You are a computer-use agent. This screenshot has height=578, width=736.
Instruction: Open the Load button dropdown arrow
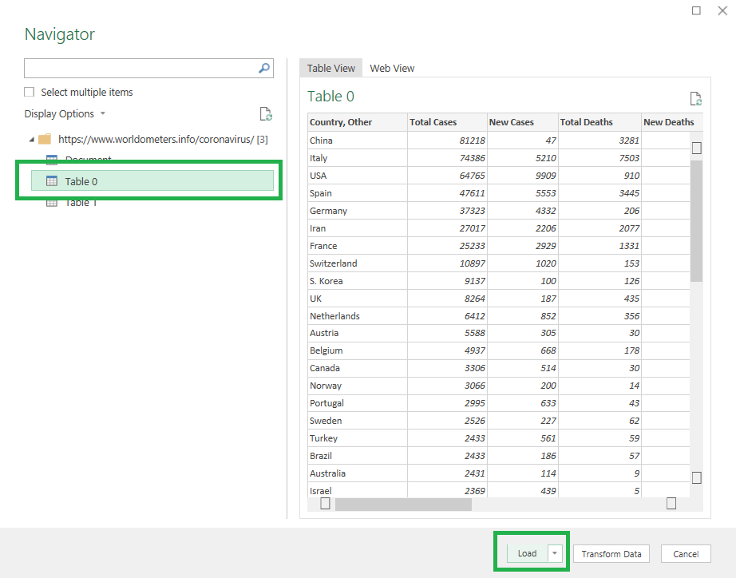tap(554, 553)
